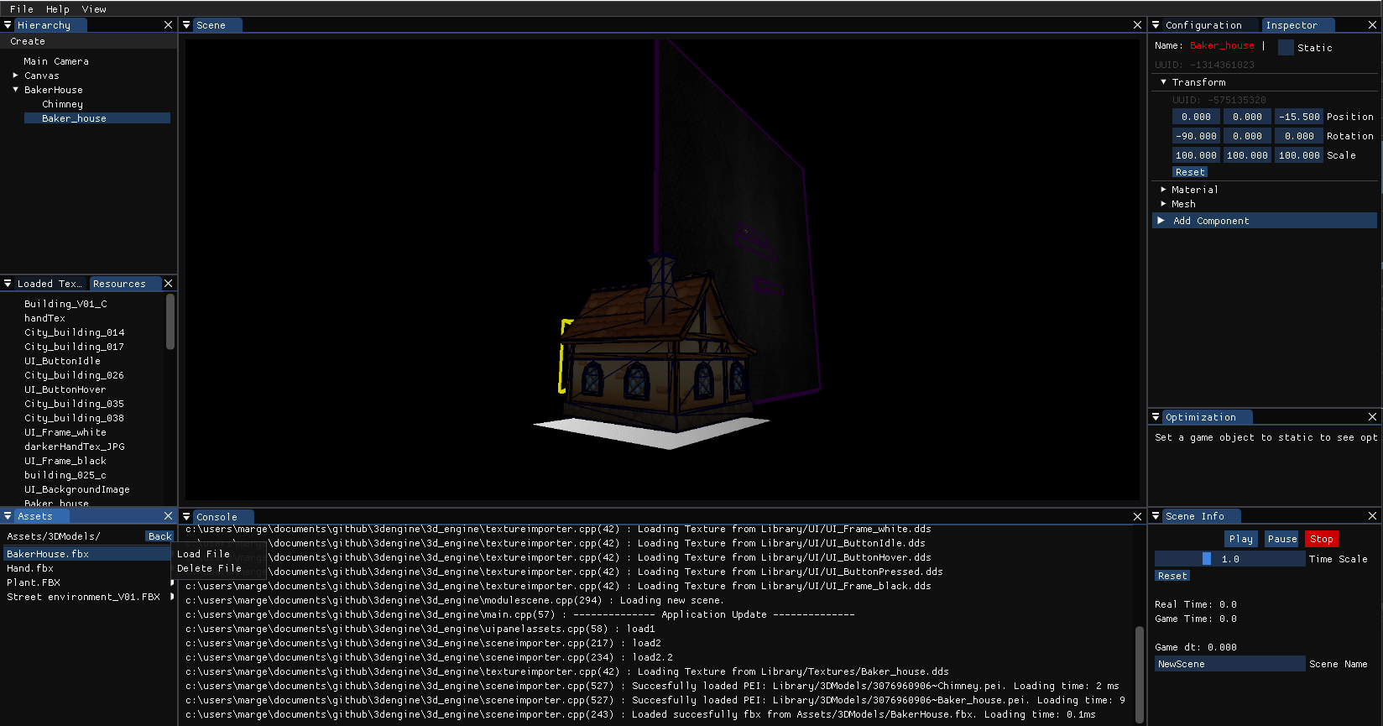Viewport: 1383px width, 726px height.
Task: Reset the Transform values
Action: (x=1190, y=172)
